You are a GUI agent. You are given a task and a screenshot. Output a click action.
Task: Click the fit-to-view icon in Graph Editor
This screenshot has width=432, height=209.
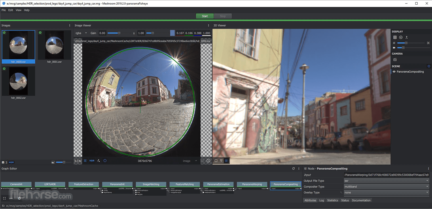click(4, 198)
